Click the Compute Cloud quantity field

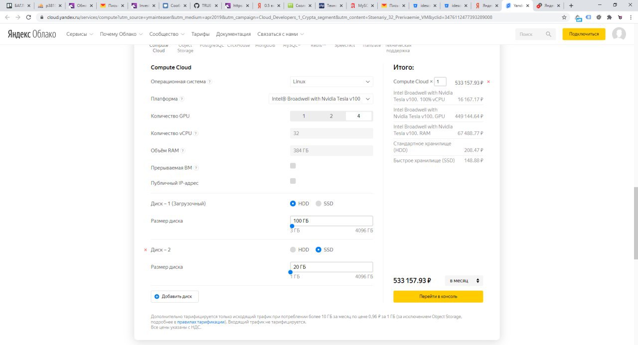[x=440, y=82]
